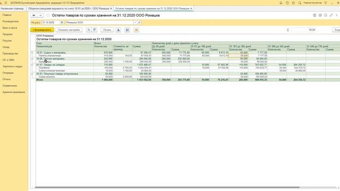Navigate back with left arrow button
The width and height of the screenshot is (340, 191).
coord(34,15)
